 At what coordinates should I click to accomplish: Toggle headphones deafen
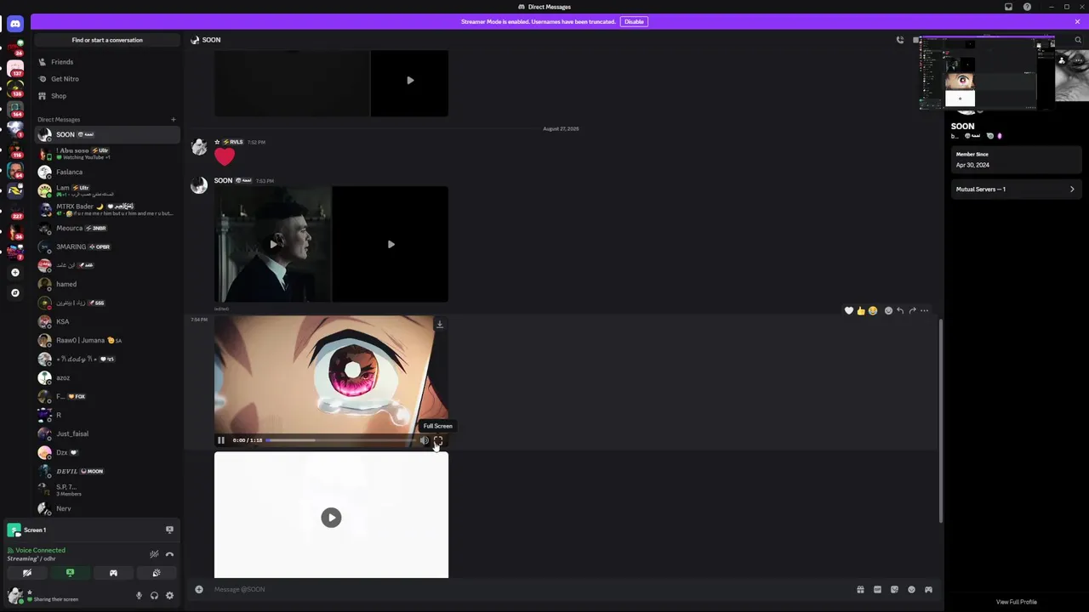[154, 596]
